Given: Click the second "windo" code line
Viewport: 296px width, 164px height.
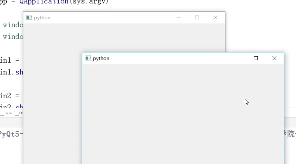Looking at the screenshot, I should coord(13,36).
